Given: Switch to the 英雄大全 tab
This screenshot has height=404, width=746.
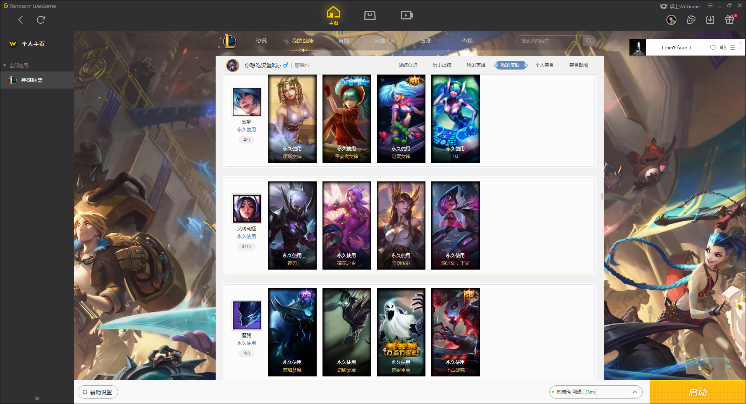Looking at the screenshot, I should click(385, 41).
